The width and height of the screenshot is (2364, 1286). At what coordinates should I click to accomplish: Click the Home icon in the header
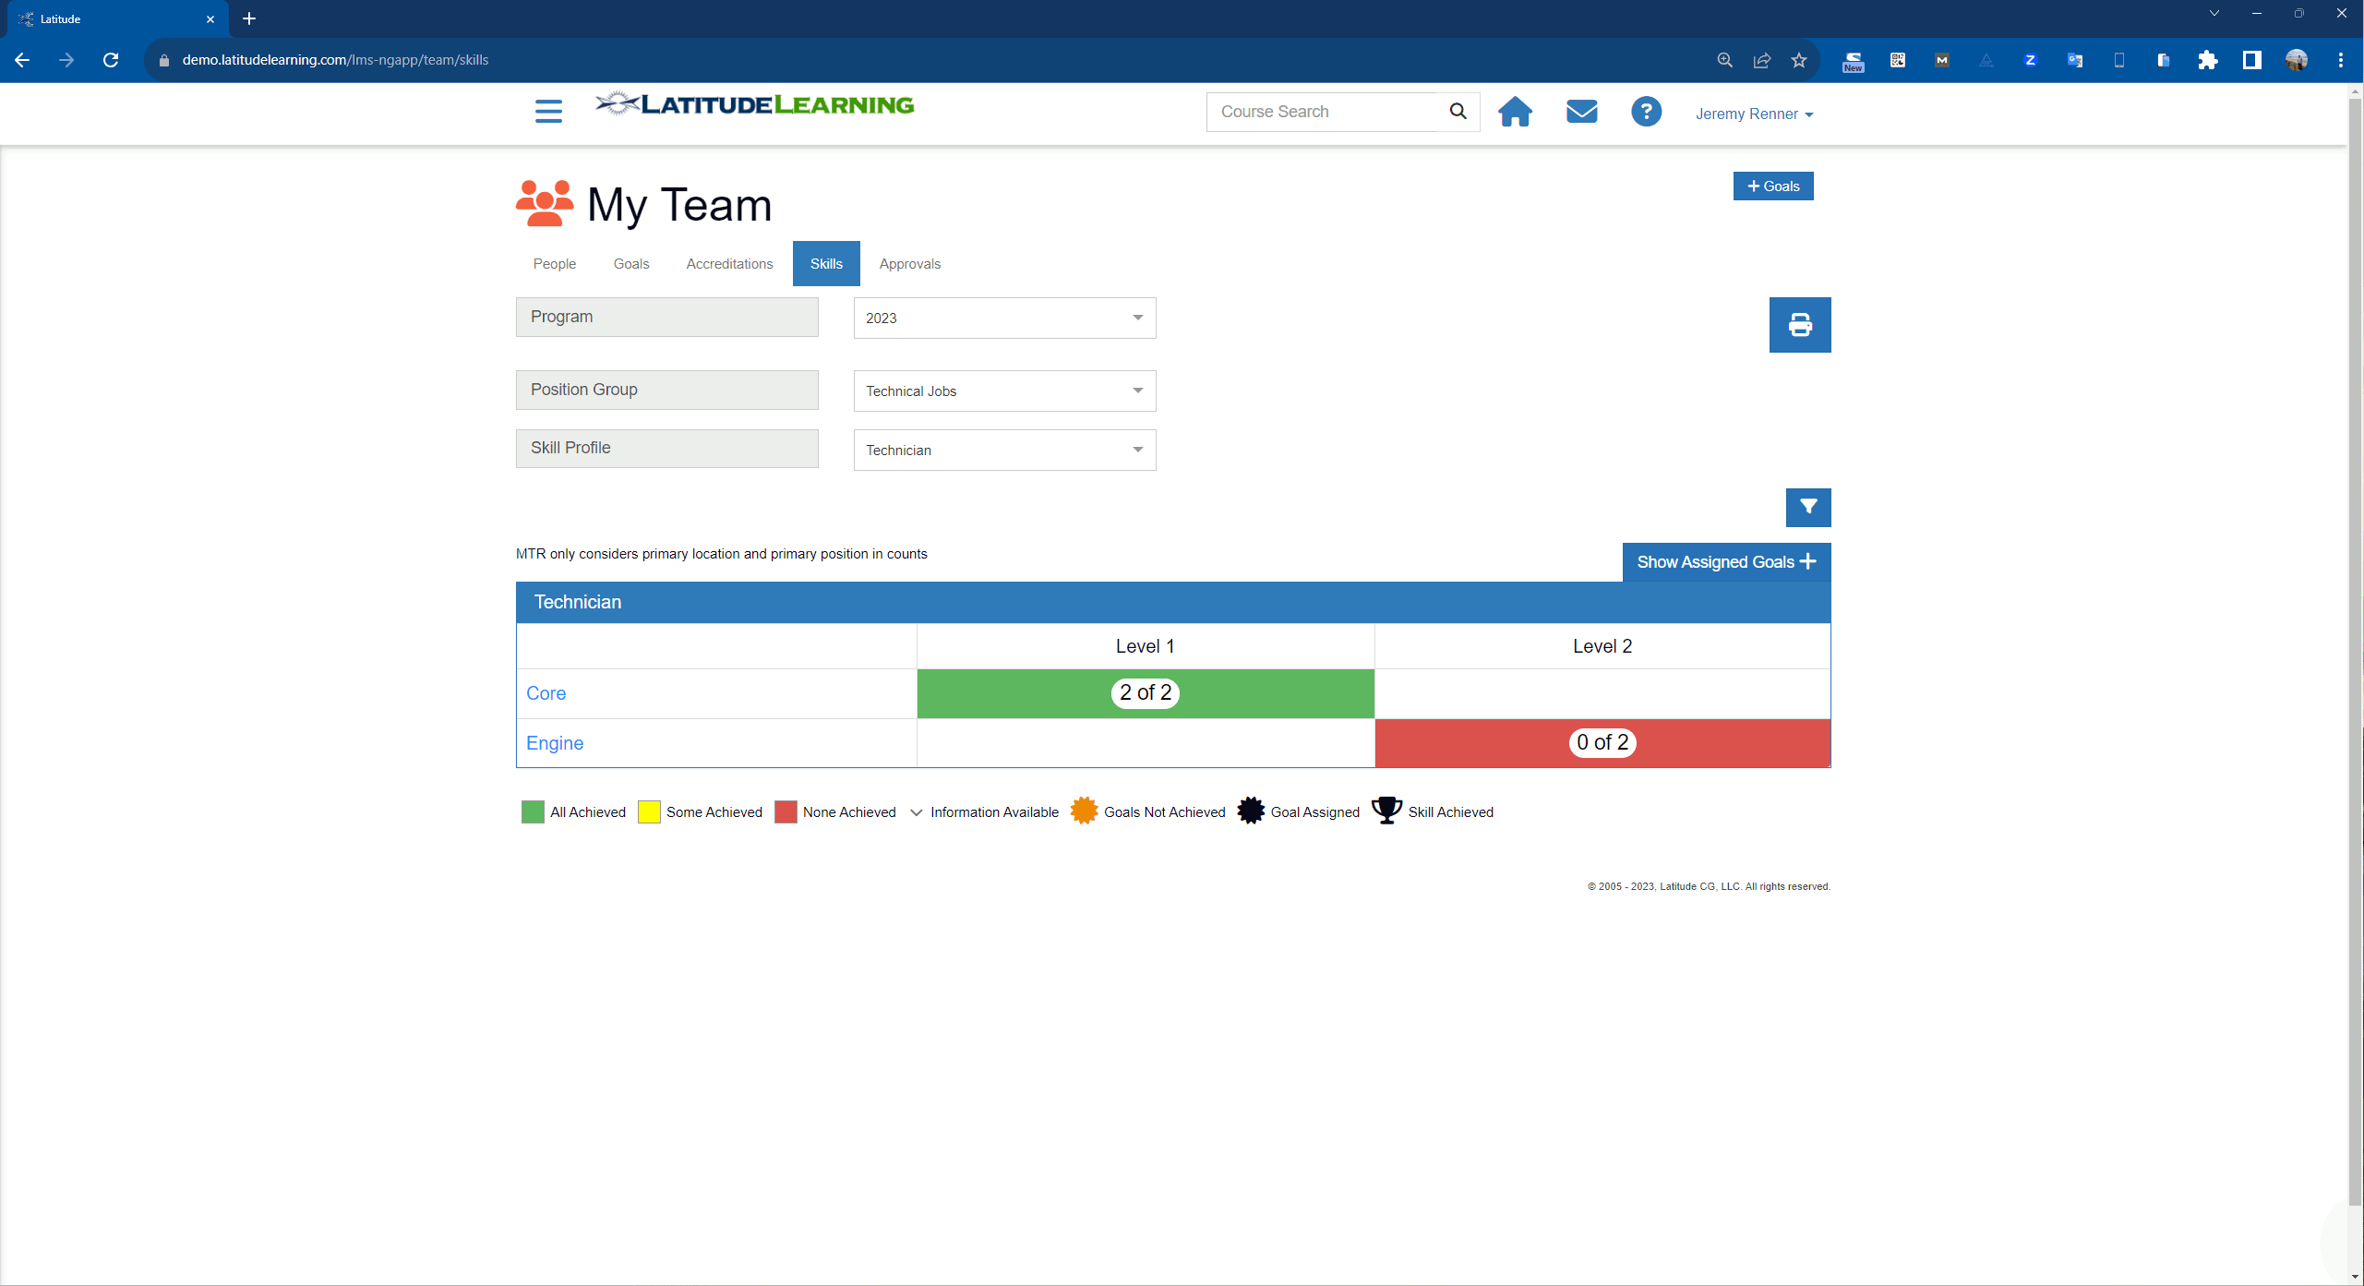(1514, 112)
